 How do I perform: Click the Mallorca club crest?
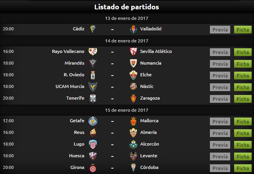tap(133, 121)
